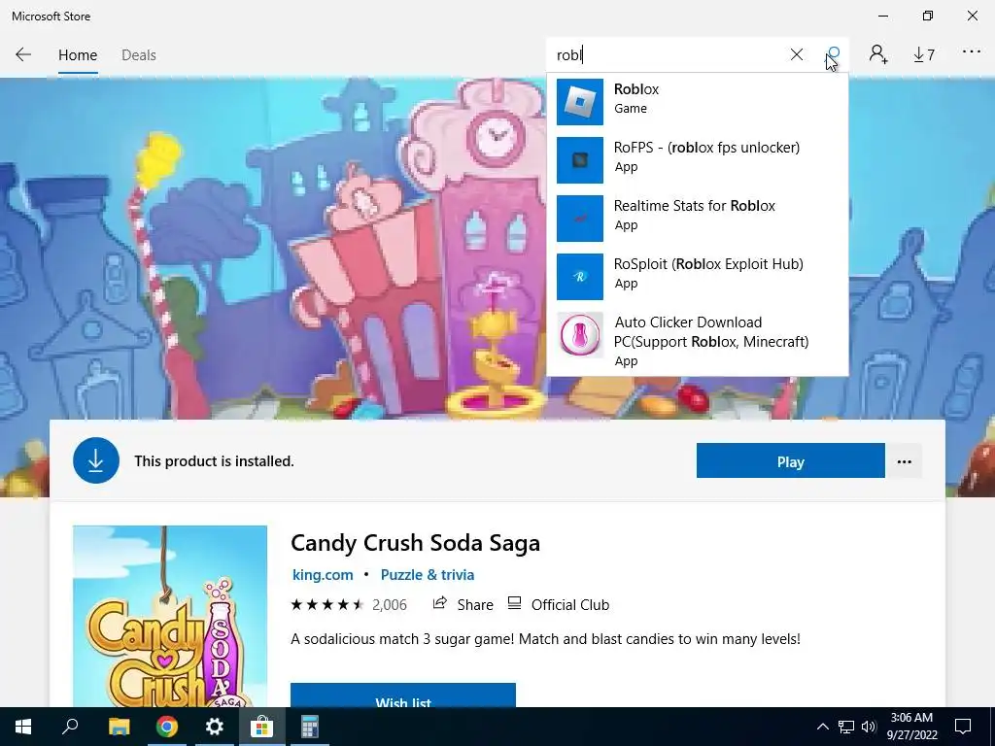
Task: Open File Explorer from the taskbar
Action: tap(119, 727)
